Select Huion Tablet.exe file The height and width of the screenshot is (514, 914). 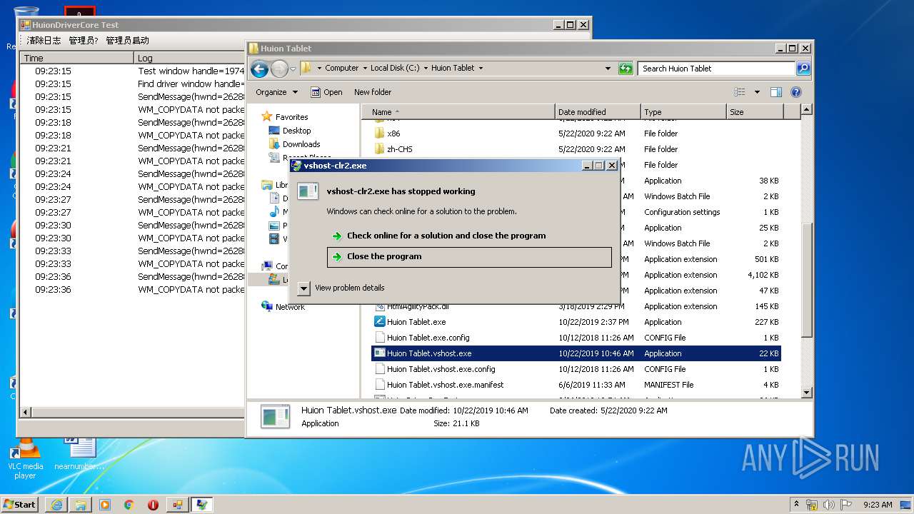[x=416, y=322]
